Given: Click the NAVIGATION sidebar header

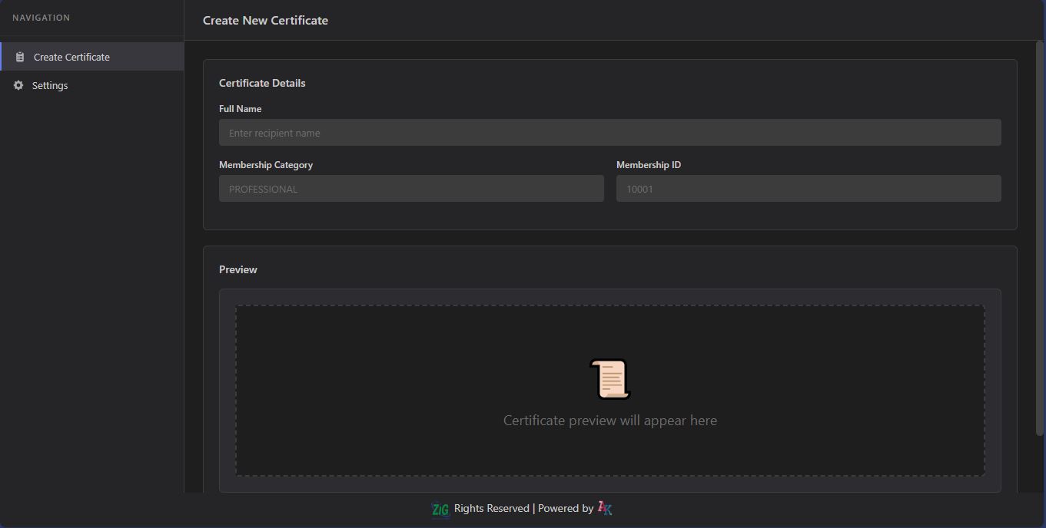Looking at the screenshot, I should (x=41, y=17).
